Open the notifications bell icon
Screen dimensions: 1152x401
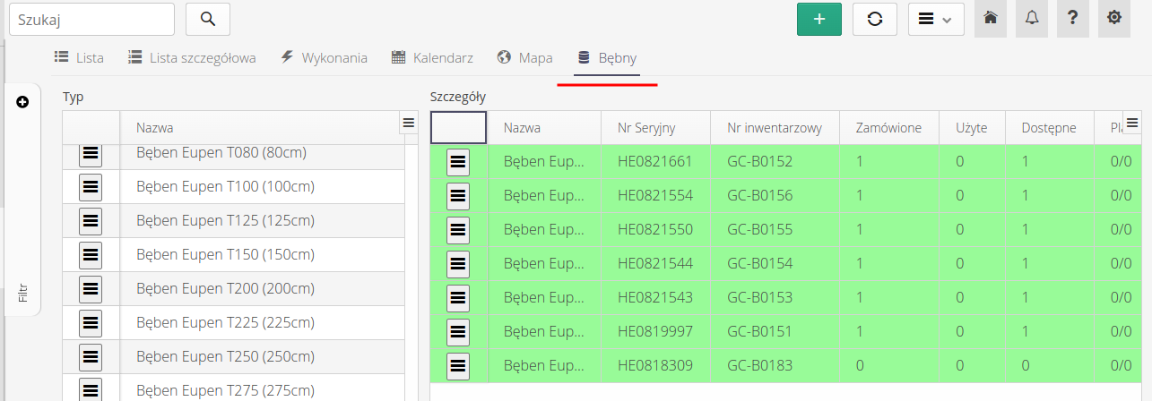pos(1031,19)
